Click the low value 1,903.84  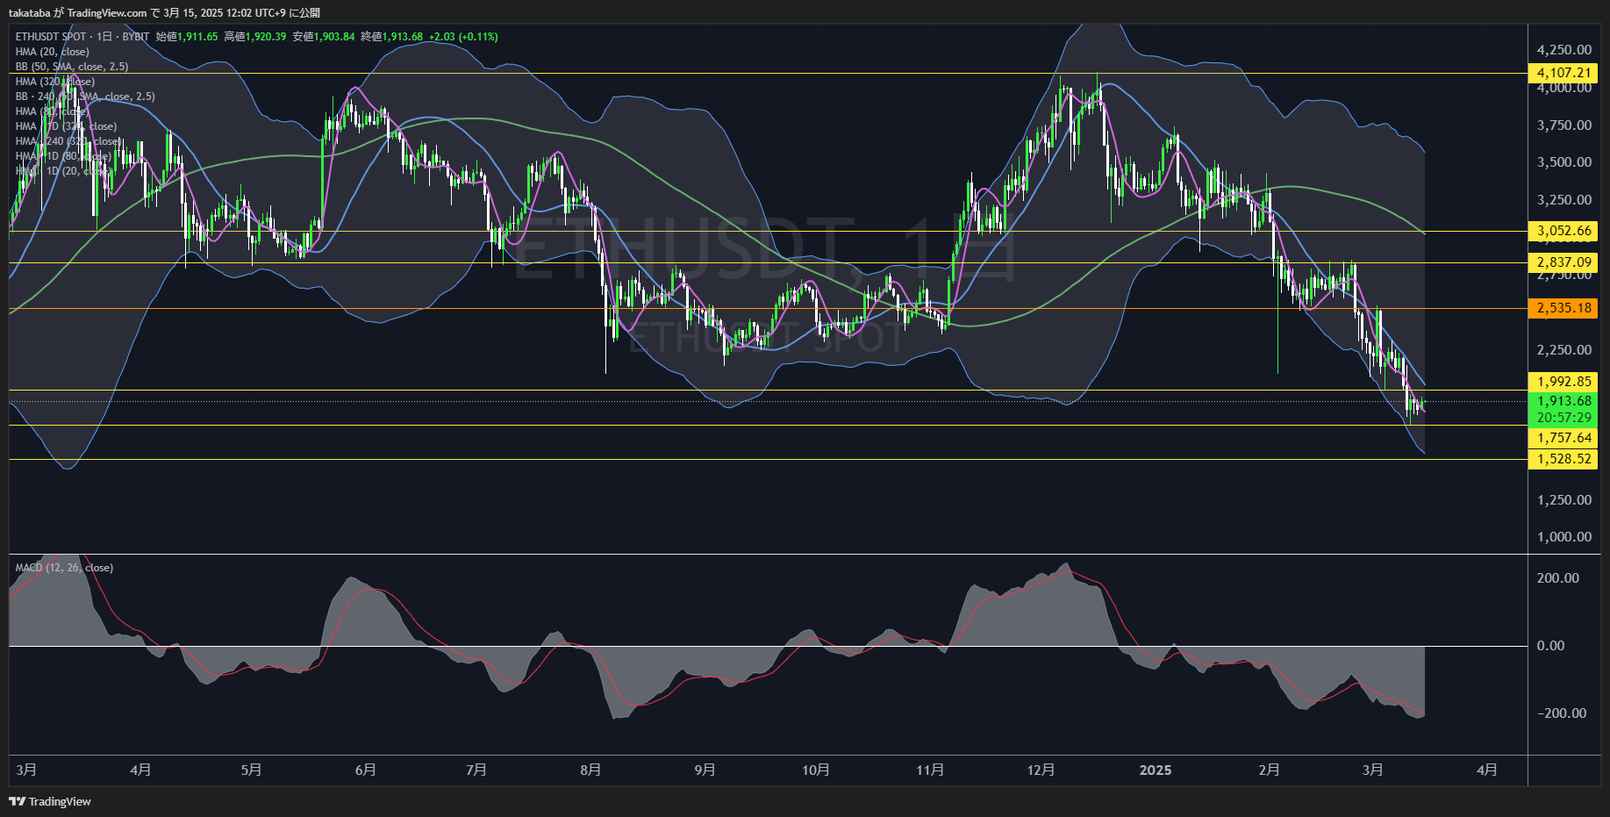(334, 37)
